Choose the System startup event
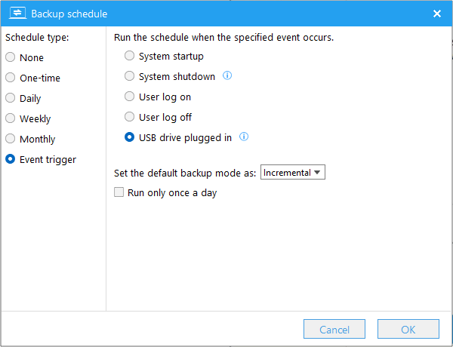This screenshot has height=347, width=453. (x=130, y=56)
